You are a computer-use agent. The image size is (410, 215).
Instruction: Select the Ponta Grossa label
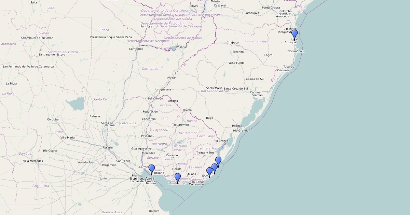[x=271, y=8]
